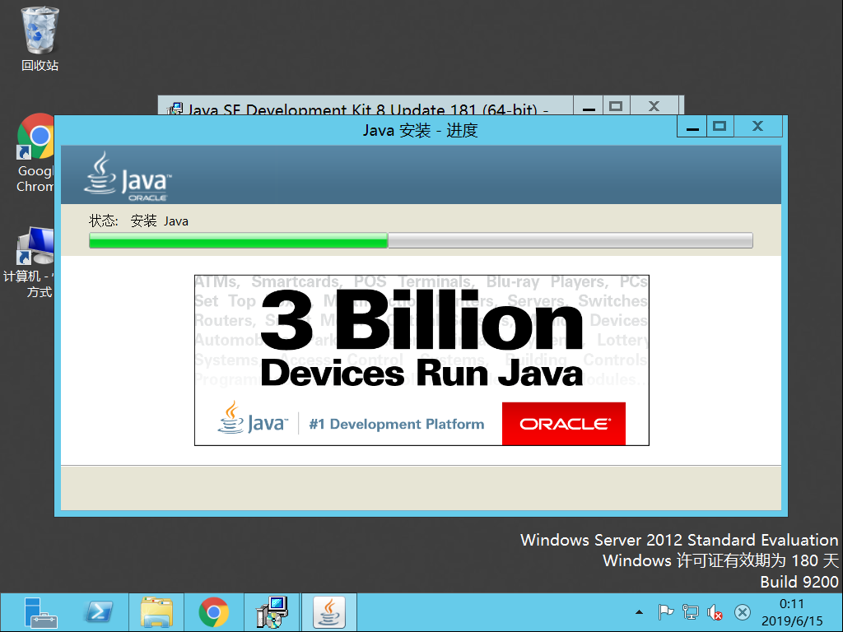
Task: Expand the hidden tray icons arrow
Action: pos(640,612)
